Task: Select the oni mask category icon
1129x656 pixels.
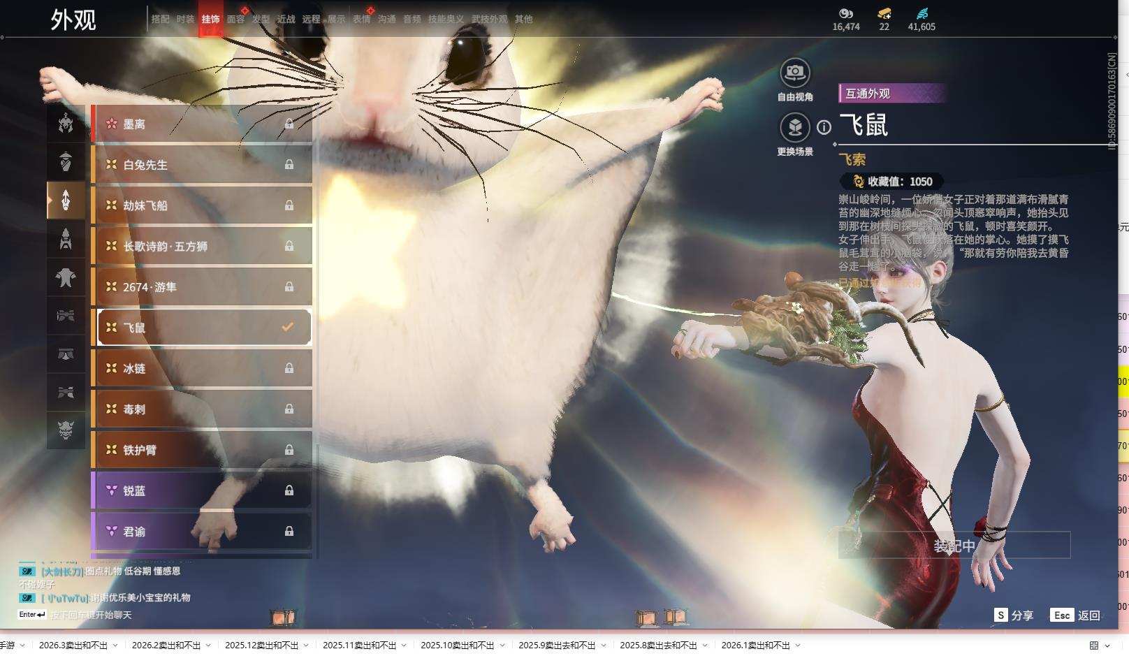Action: [x=66, y=430]
